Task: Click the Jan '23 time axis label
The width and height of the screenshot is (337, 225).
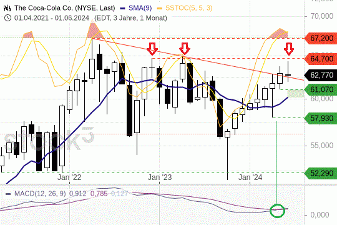Action: pyautogui.click(x=160, y=177)
